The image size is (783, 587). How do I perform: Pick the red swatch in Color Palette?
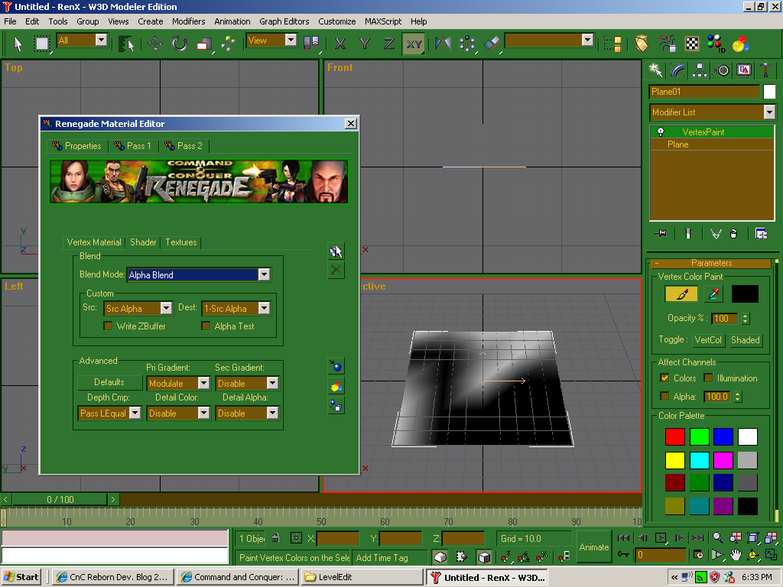click(x=675, y=436)
